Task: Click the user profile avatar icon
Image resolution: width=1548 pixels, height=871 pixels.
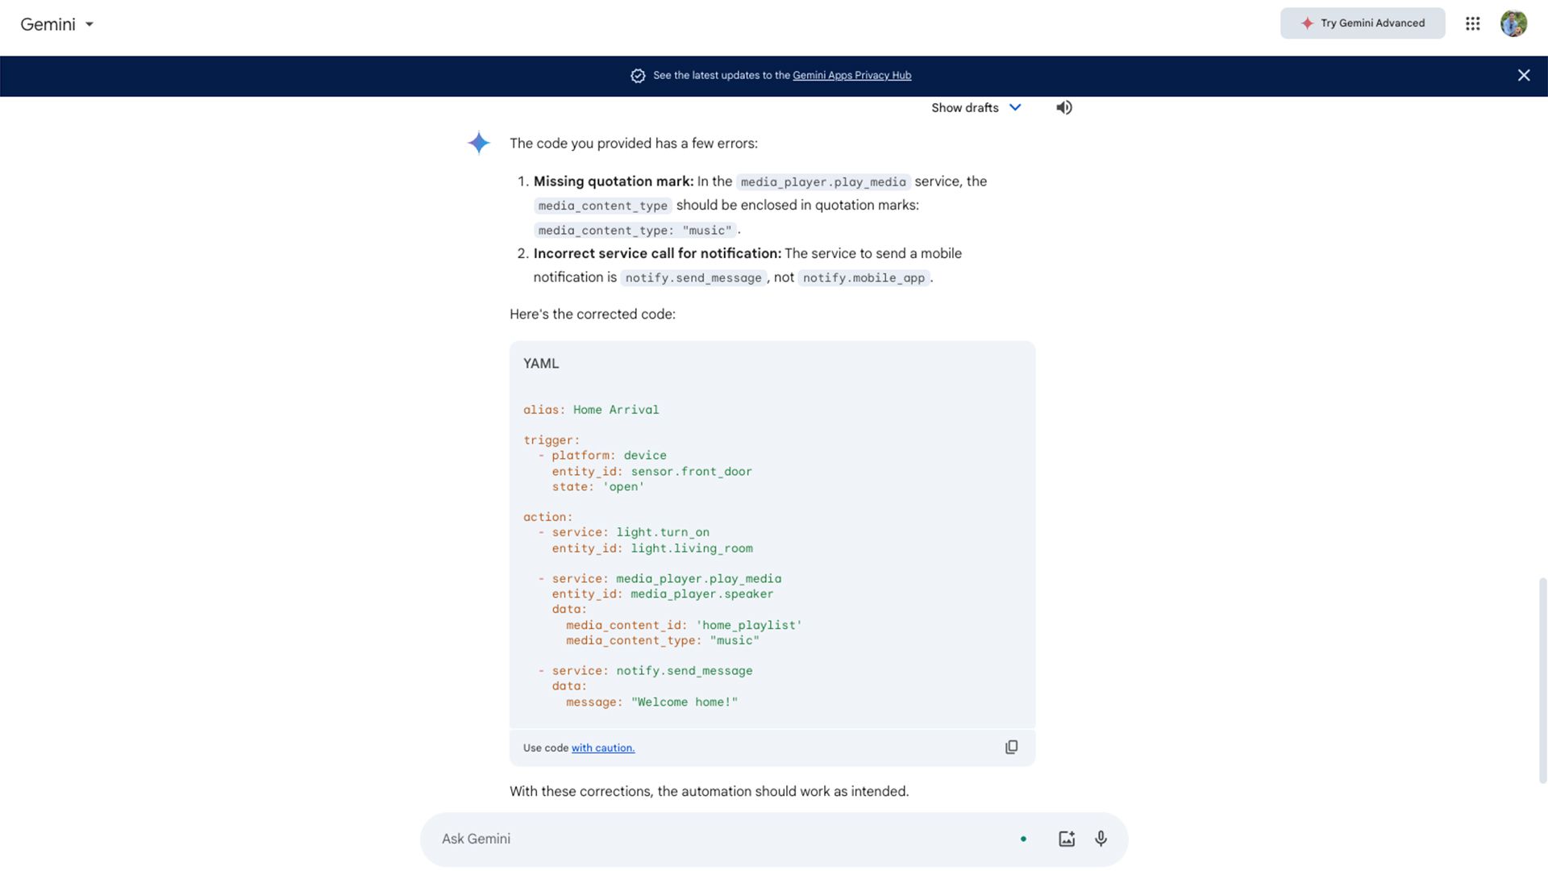Action: (1514, 23)
